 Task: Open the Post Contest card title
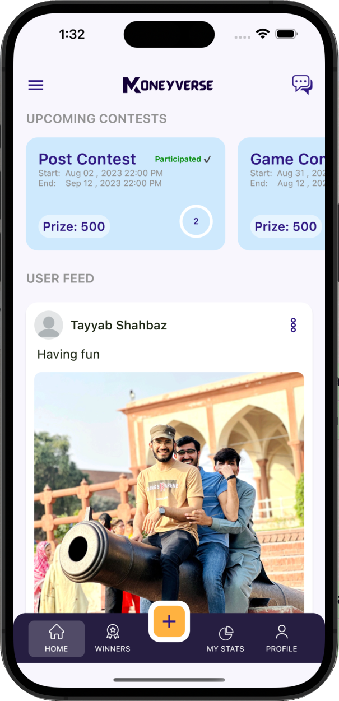(87, 159)
